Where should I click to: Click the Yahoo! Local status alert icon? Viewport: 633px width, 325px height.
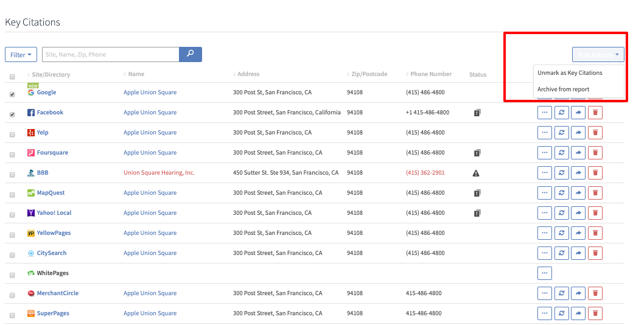[x=477, y=213]
